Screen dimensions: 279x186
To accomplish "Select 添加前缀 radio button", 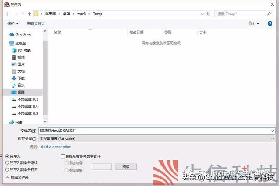I will point(66,163).
